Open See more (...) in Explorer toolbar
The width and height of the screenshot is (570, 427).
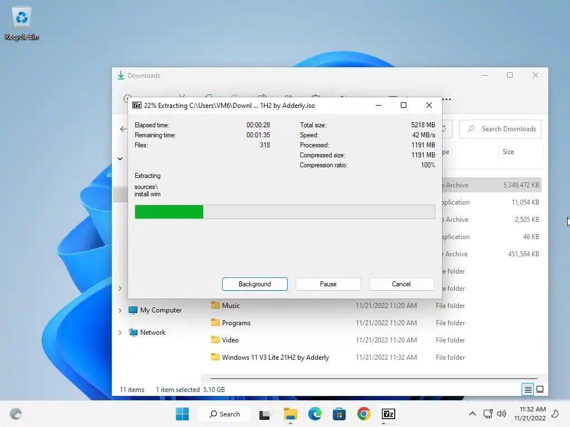pos(447,99)
